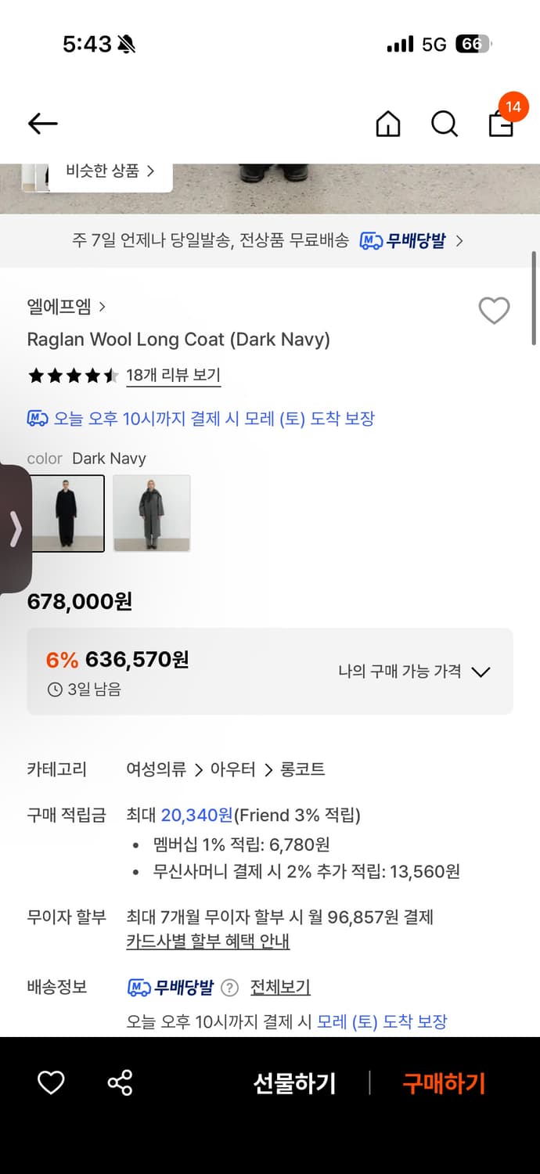The image size is (540, 1174).
Task: Click the 선물하기 button
Action: tap(295, 1083)
